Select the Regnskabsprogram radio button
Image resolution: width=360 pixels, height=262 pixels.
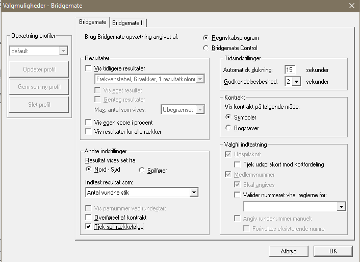(206, 38)
